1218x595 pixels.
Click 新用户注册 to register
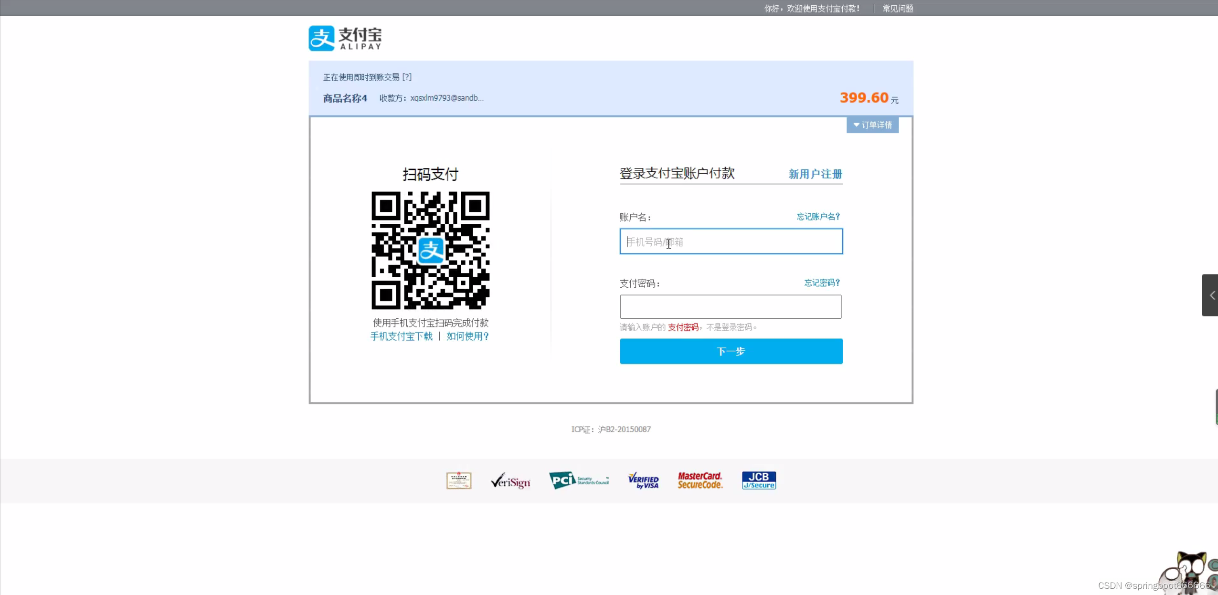pos(815,174)
